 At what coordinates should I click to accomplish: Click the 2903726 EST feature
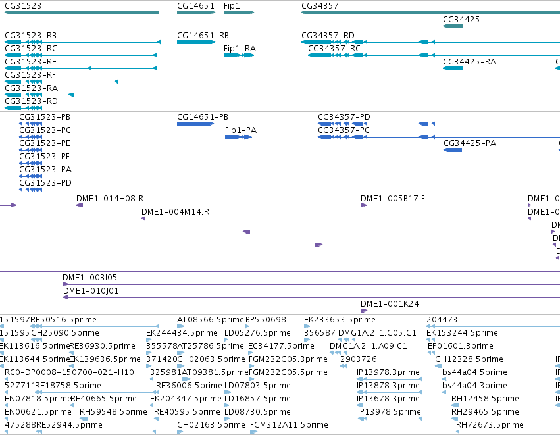(344, 366)
